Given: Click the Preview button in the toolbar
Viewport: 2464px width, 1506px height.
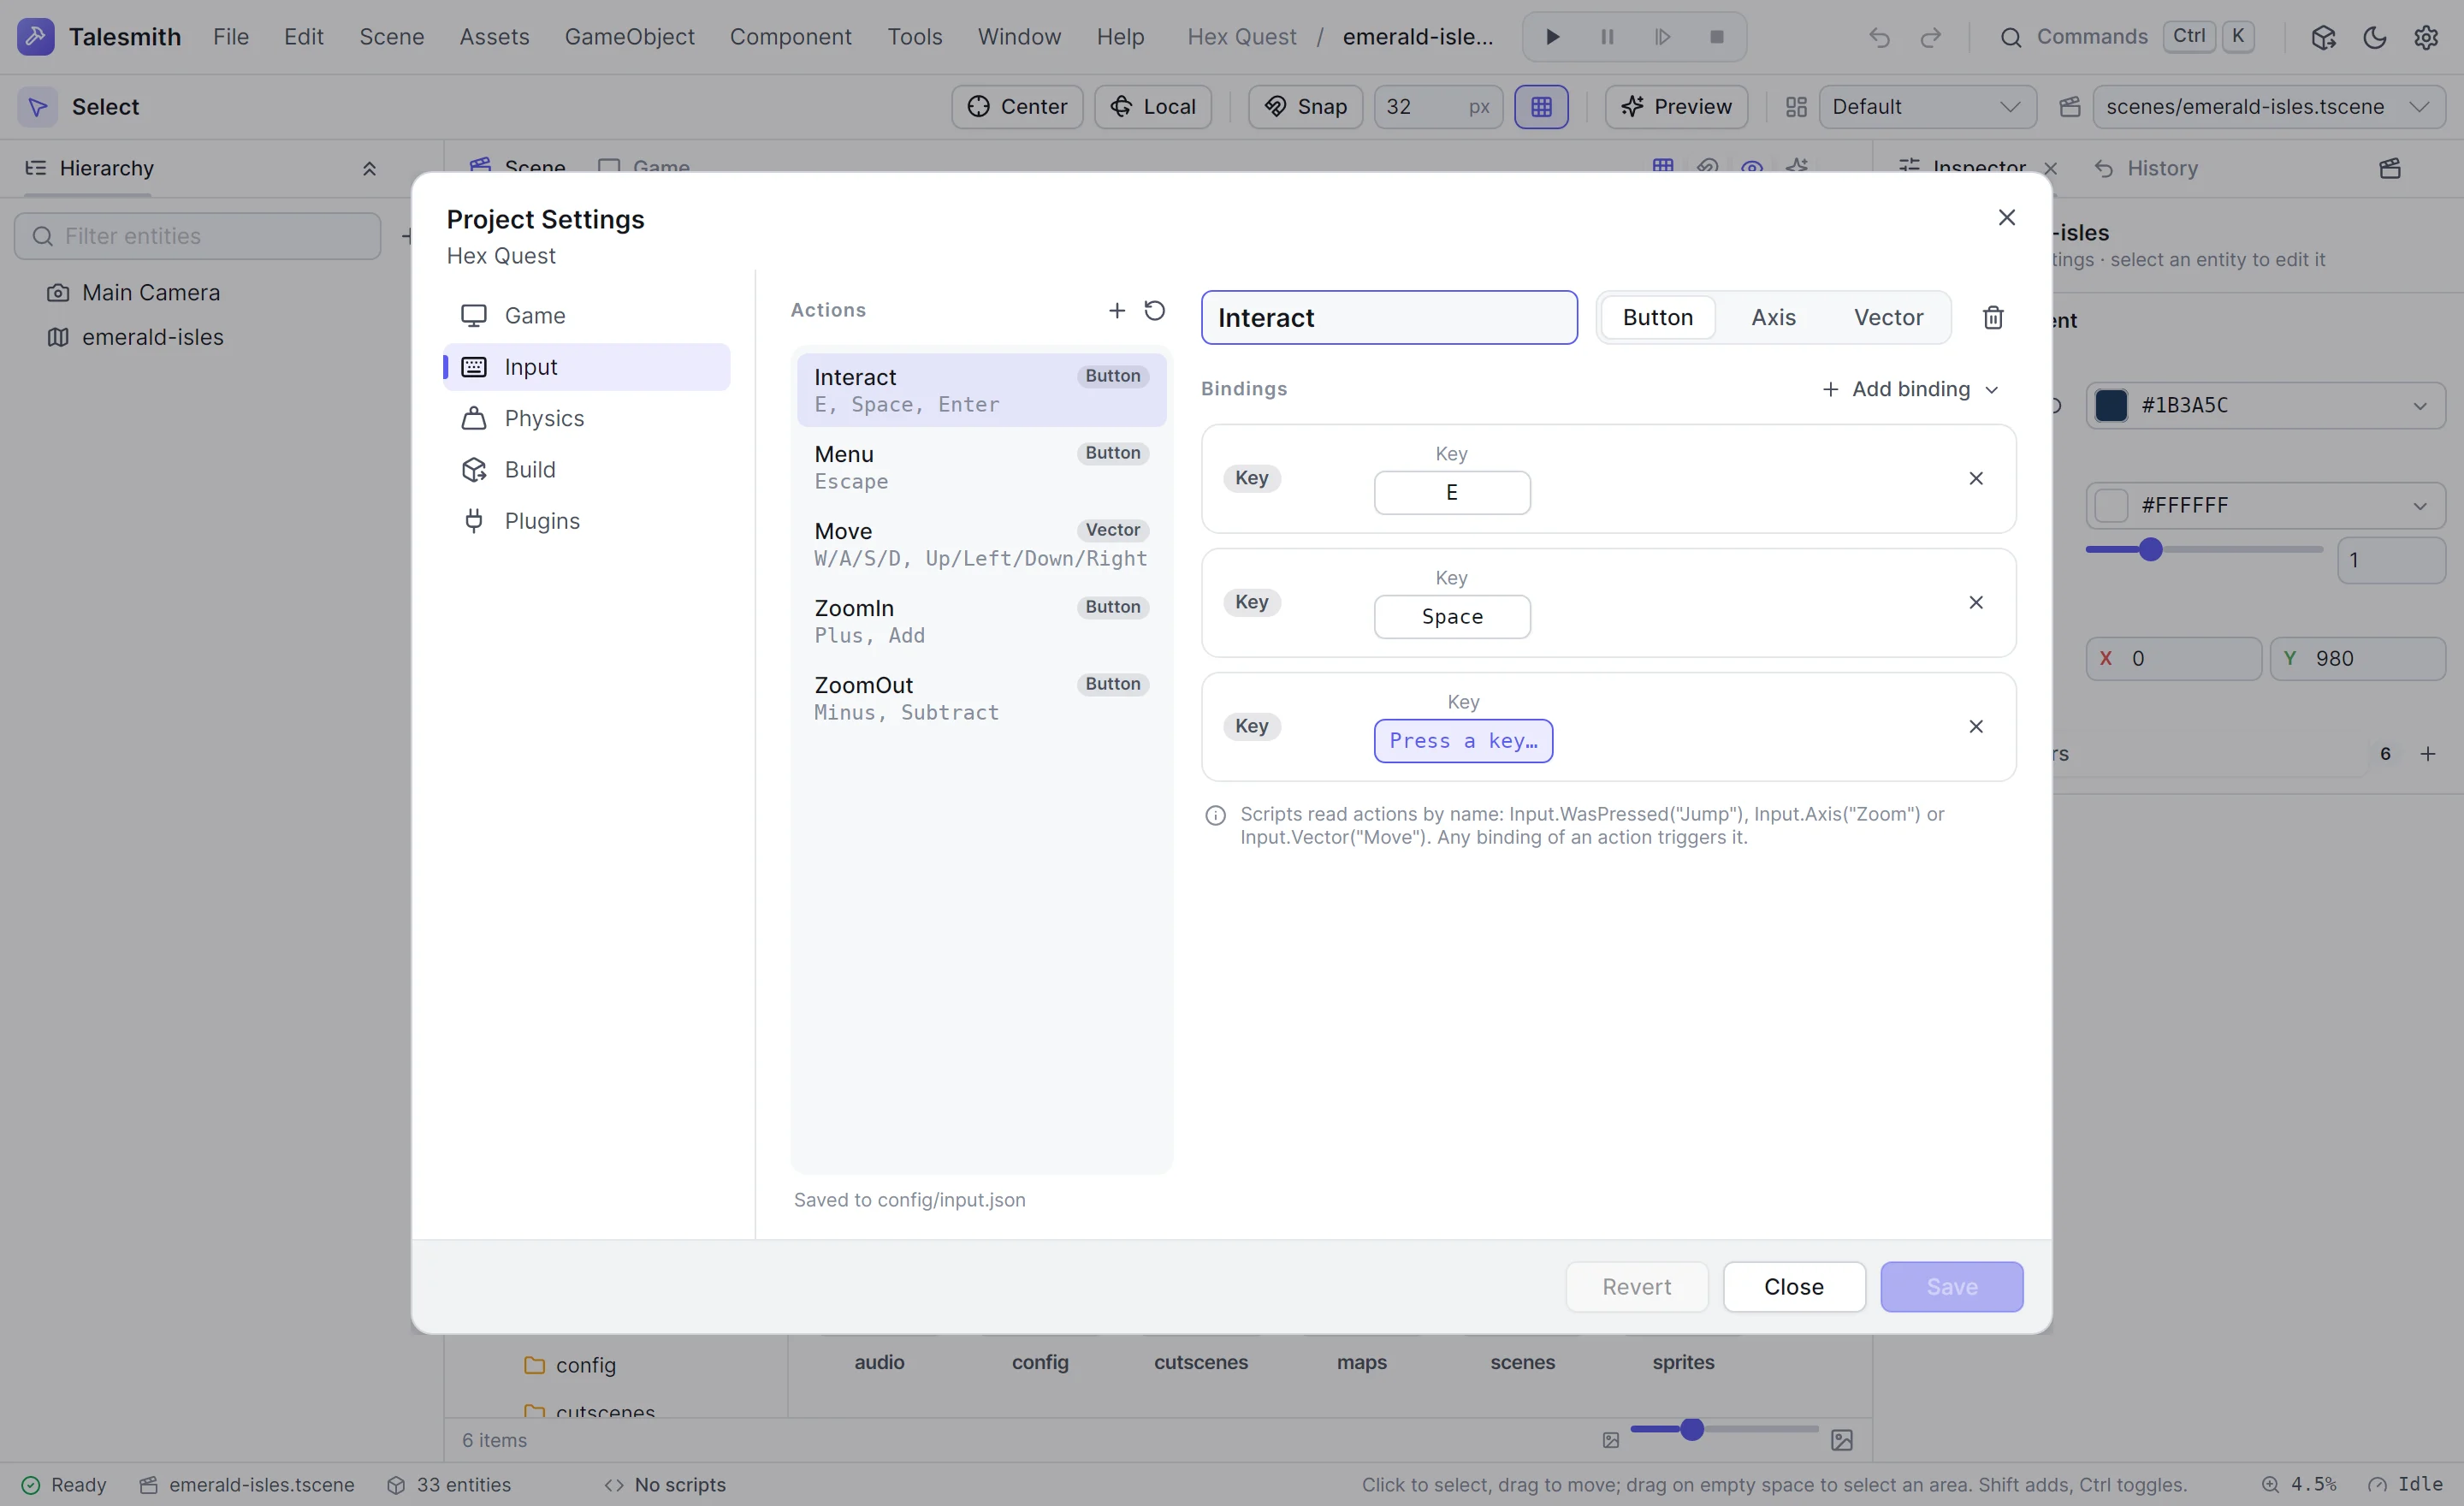Looking at the screenshot, I should point(1675,107).
